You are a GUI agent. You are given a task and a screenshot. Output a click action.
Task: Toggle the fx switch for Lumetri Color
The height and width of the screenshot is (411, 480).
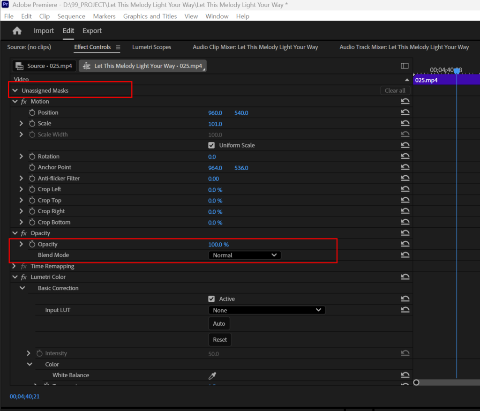point(24,277)
